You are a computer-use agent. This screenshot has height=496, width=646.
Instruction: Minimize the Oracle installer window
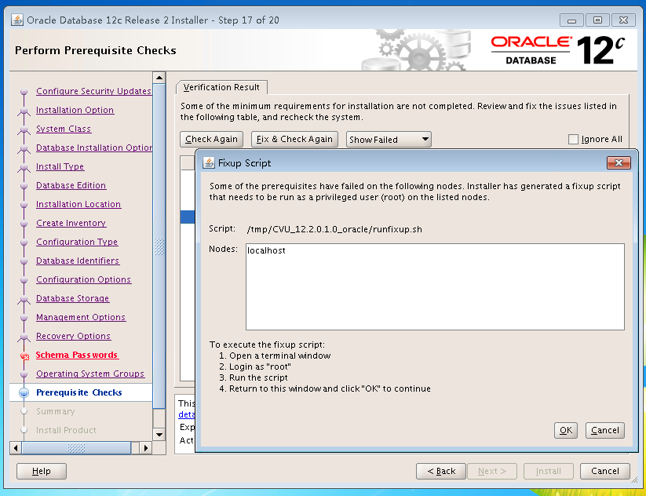[571, 20]
